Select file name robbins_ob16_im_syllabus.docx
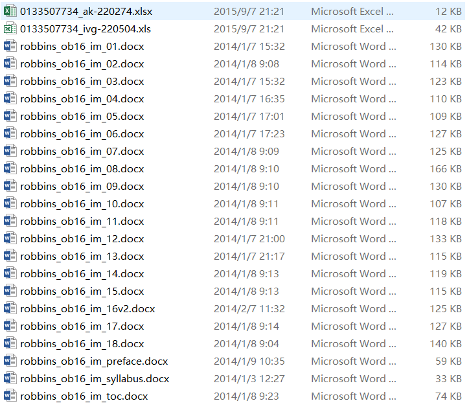The width and height of the screenshot is (469, 412). click(95, 379)
